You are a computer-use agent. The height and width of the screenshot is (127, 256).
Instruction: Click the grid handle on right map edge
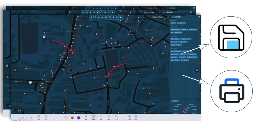click(197, 70)
